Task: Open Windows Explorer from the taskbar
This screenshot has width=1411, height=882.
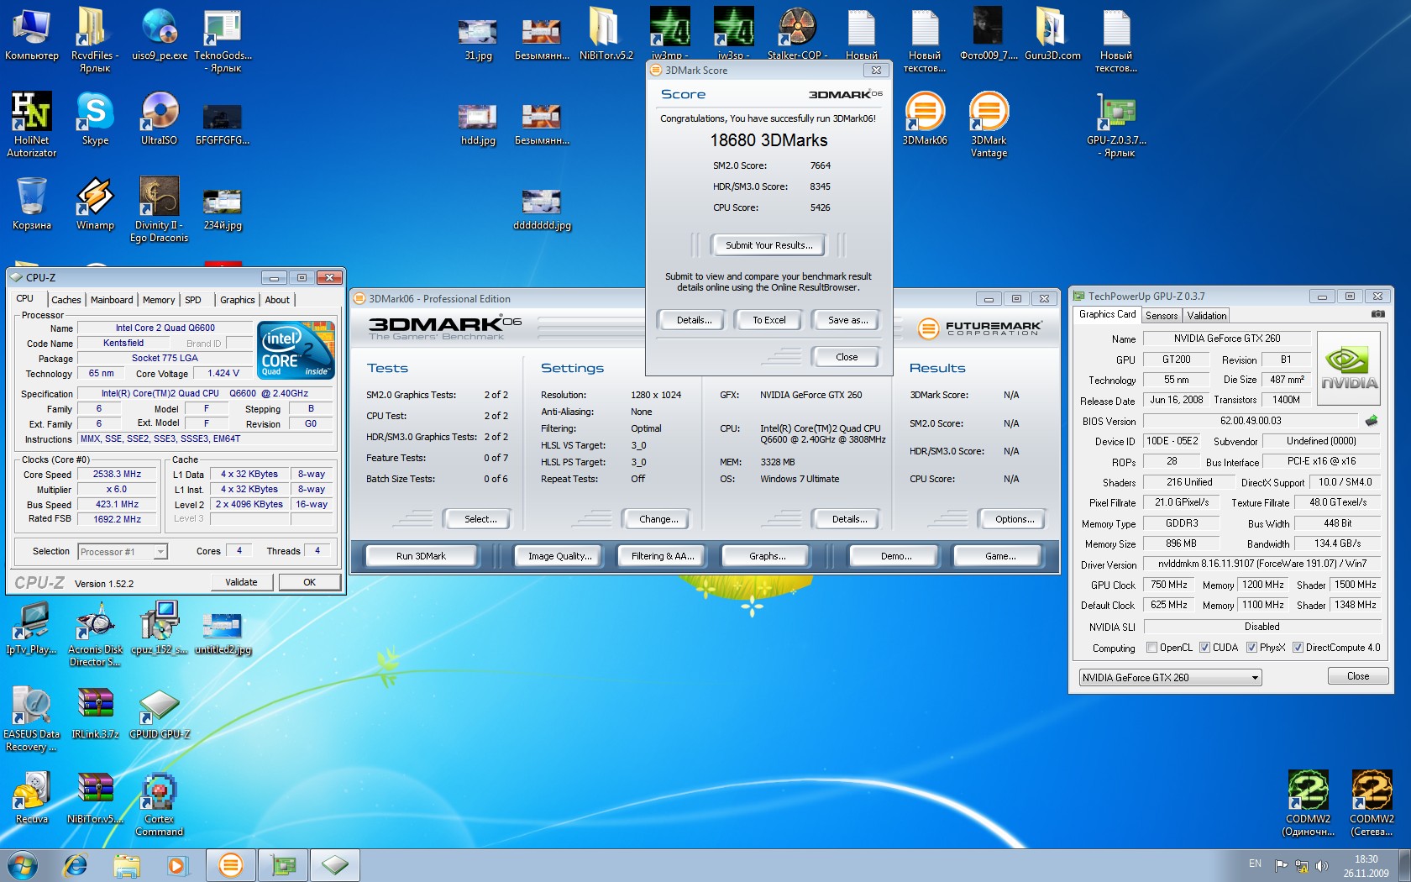Action: (126, 864)
